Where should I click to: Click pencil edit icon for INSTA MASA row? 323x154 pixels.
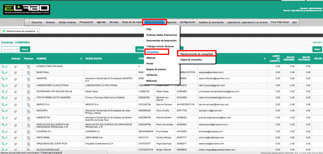click(6, 138)
